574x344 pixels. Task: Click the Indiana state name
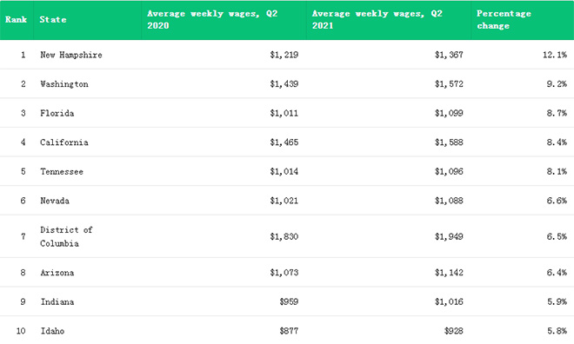(x=57, y=302)
